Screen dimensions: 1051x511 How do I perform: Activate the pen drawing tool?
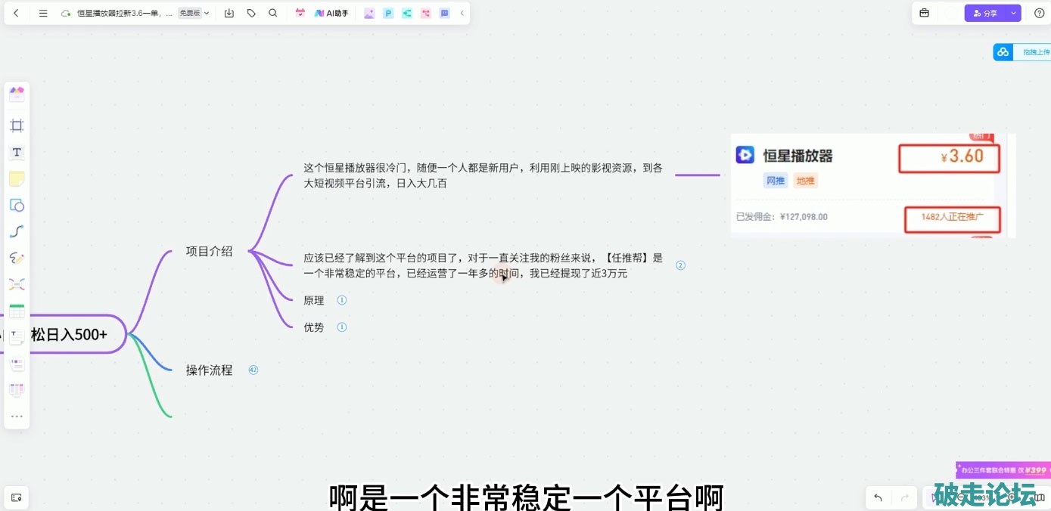coord(17,259)
